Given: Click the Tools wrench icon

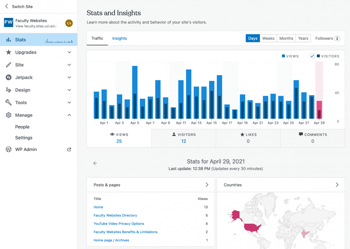Looking at the screenshot, I should pos(9,102).
